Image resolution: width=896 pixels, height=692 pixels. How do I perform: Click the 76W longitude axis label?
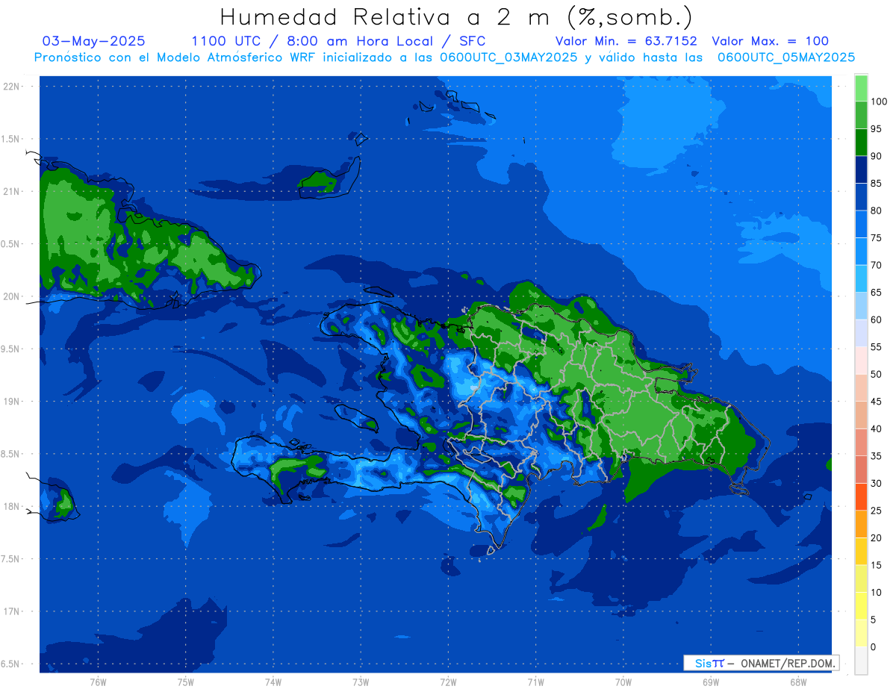click(98, 682)
